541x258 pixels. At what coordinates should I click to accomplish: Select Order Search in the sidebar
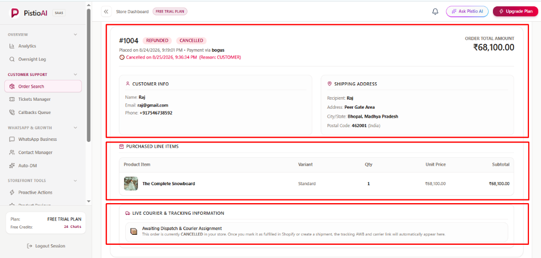[x=43, y=87]
